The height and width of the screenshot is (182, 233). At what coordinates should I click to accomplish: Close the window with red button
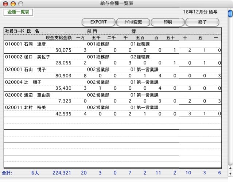[5, 4]
